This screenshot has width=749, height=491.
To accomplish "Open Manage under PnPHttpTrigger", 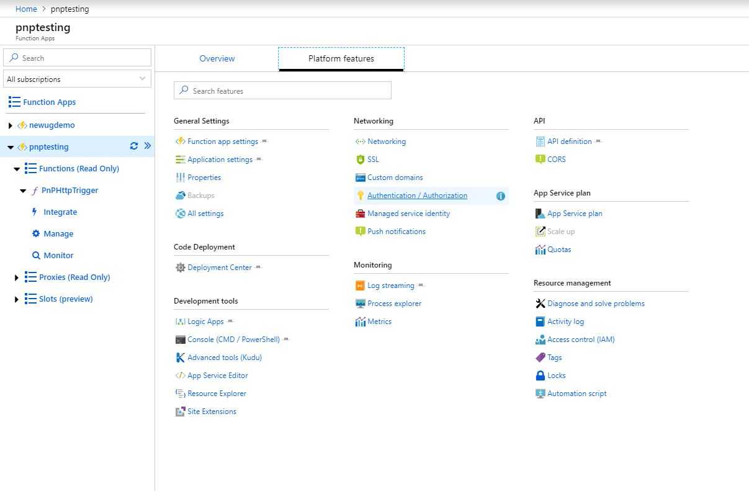I will tap(58, 234).
